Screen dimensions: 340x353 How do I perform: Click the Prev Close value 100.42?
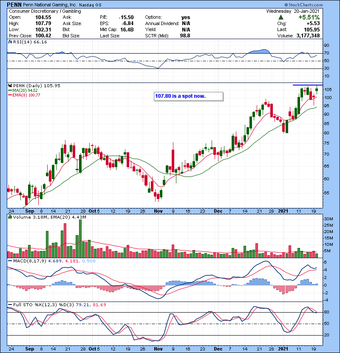pyautogui.click(x=43, y=36)
